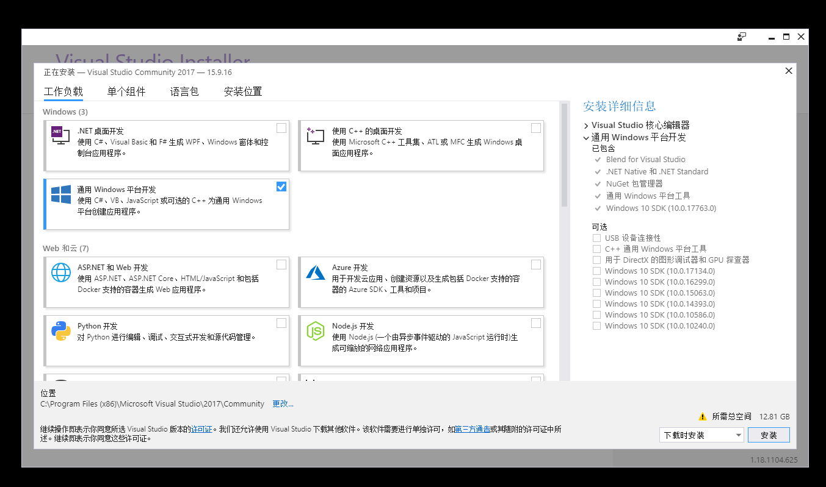Close the workload selection dialog

pos(789,71)
